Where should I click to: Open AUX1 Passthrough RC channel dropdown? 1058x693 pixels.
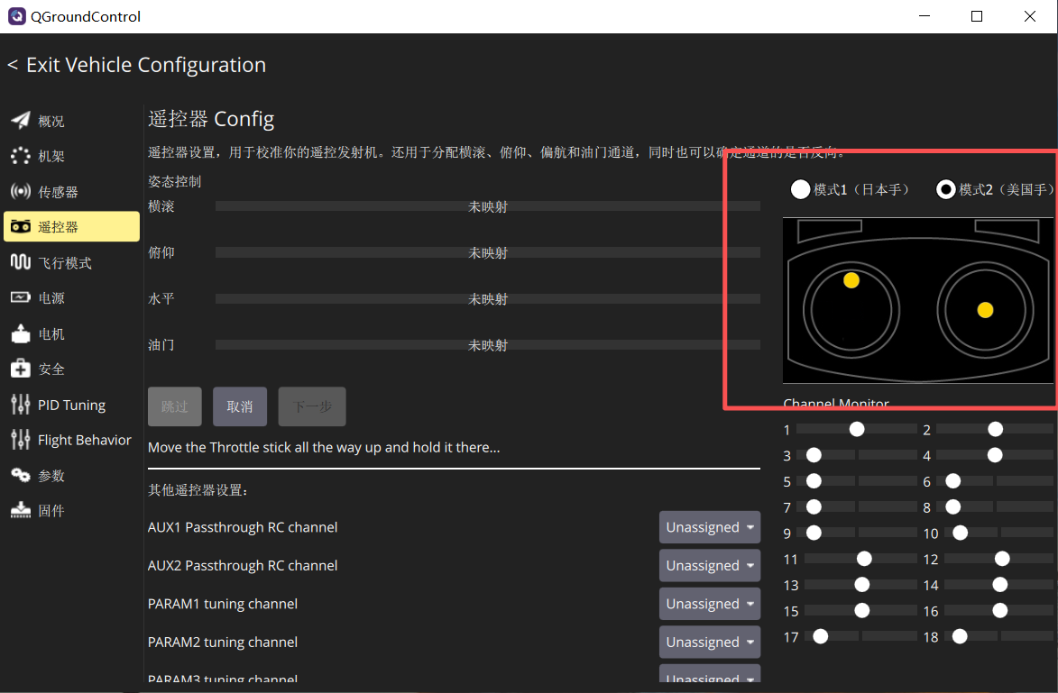pos(710,527)
